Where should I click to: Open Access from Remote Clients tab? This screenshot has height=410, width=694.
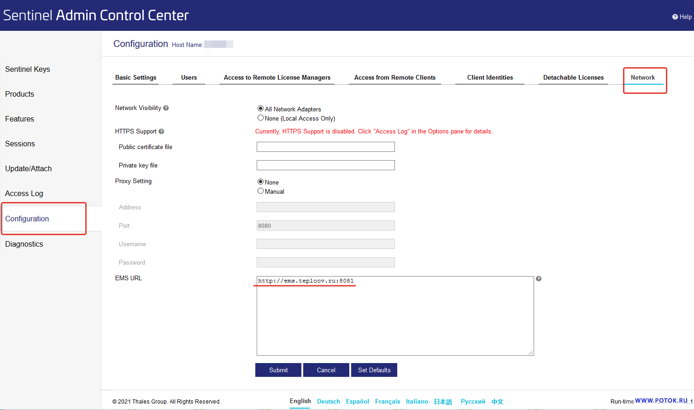click(x=395, y=77)
